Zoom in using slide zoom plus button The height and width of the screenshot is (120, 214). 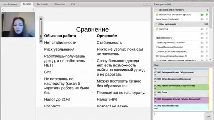pos(41,19)
